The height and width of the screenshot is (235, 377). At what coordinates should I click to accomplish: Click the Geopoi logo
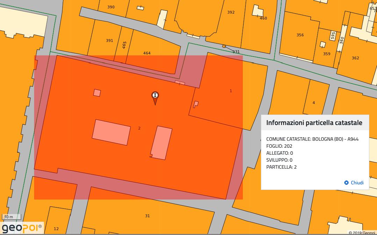[22, 228]
